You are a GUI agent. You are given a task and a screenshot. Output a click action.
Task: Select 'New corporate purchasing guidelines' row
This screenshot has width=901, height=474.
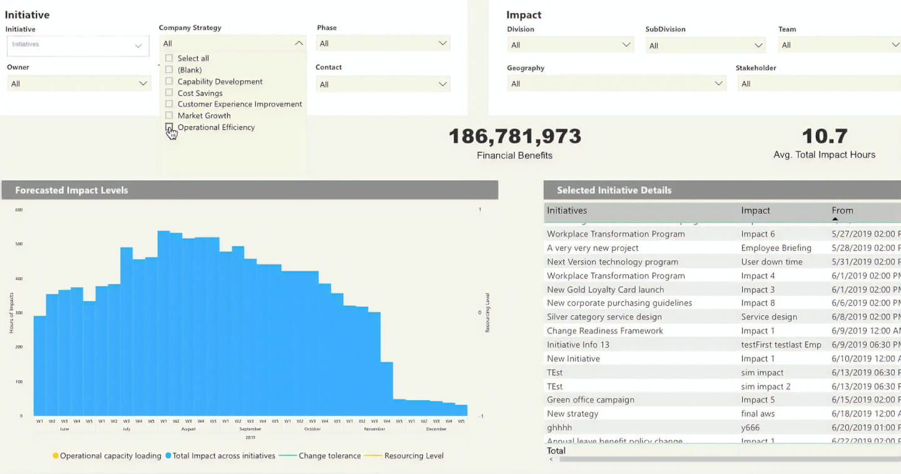(723, 303)
